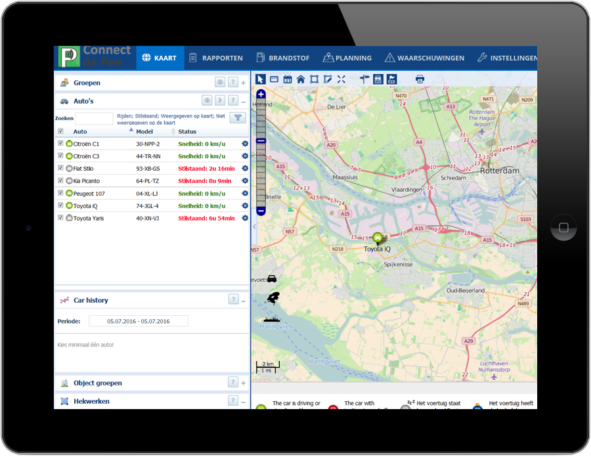Open the PLANNING tab
Image resolution: width=591 pixels, height=457 pixels.
tap(347, 58)
